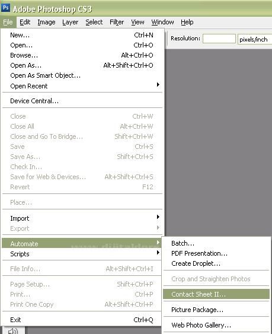This screenshot has width=272, height=334.
Task: Open the pixels/inch units dropdown
Action: coord(255,39)
